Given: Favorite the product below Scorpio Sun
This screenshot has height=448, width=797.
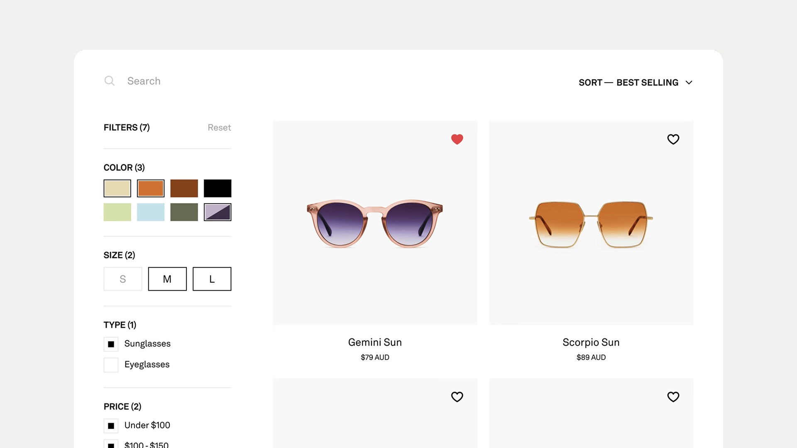Looking at the screenshot, I should pyautogui.click(x=673, y=397).
